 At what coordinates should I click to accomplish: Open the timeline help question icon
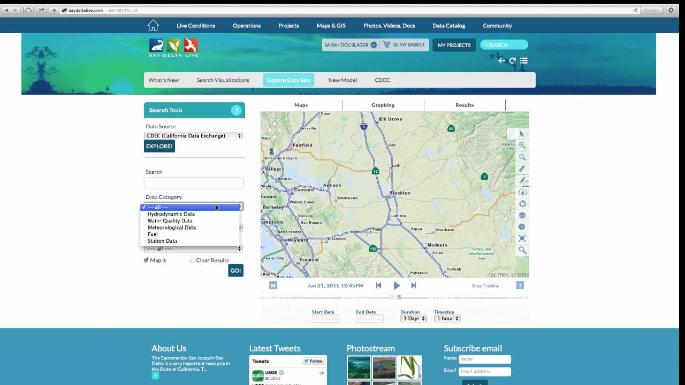[520, 286]
